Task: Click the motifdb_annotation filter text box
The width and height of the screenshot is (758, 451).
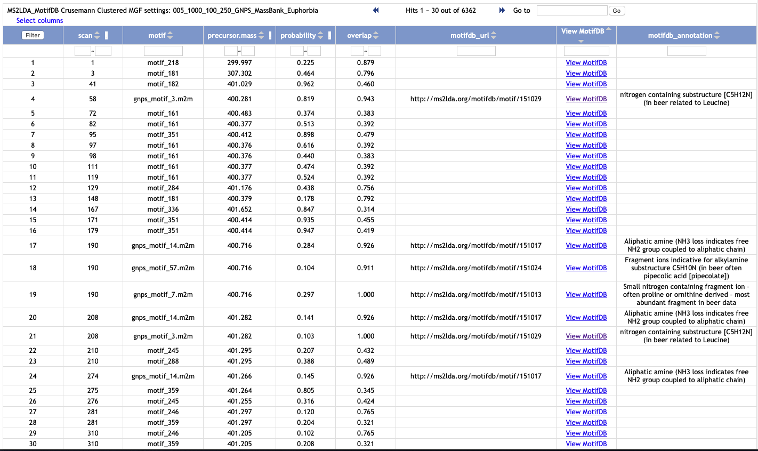Action: [687, 51]
